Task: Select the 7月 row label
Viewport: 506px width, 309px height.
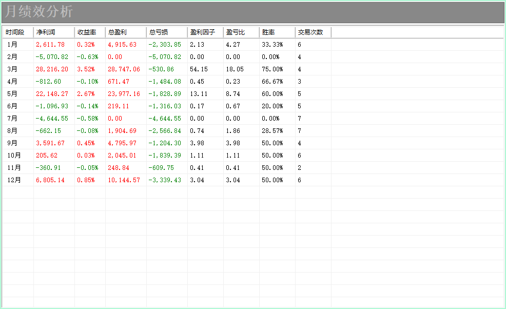Action: [x=12, y=119]
